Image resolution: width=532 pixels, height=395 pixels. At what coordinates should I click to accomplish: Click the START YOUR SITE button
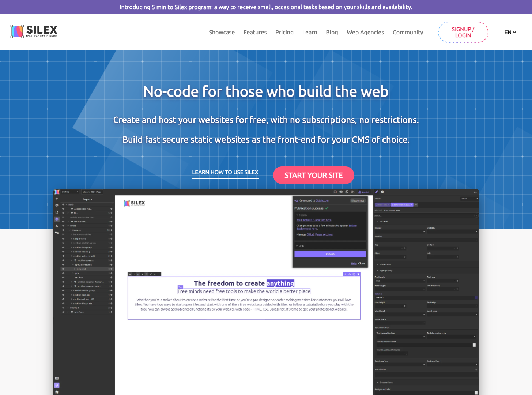pos(314,175)
